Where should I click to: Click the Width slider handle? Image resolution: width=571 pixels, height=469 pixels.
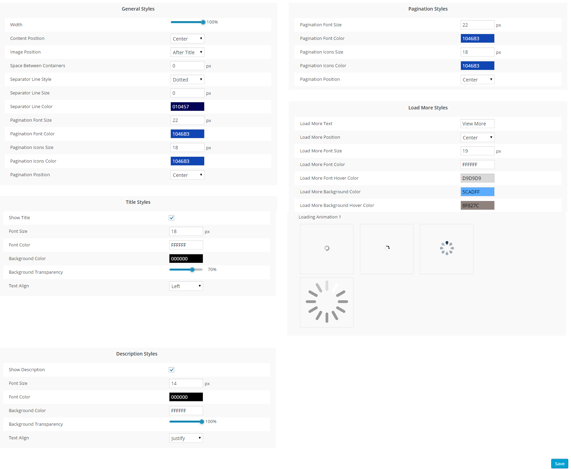point(203,22)
